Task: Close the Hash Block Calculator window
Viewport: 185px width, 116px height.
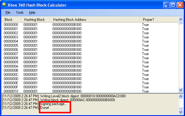Action: (180, 5)
